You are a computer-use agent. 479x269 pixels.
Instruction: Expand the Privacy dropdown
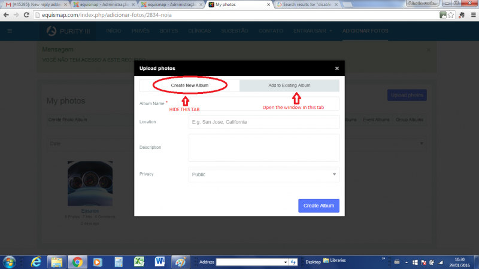pyautogui.click(x=263, y=175)
